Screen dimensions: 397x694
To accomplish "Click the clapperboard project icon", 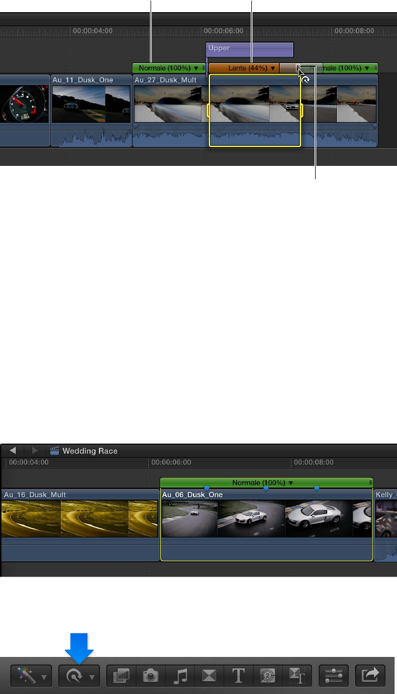I will point(55,451).
